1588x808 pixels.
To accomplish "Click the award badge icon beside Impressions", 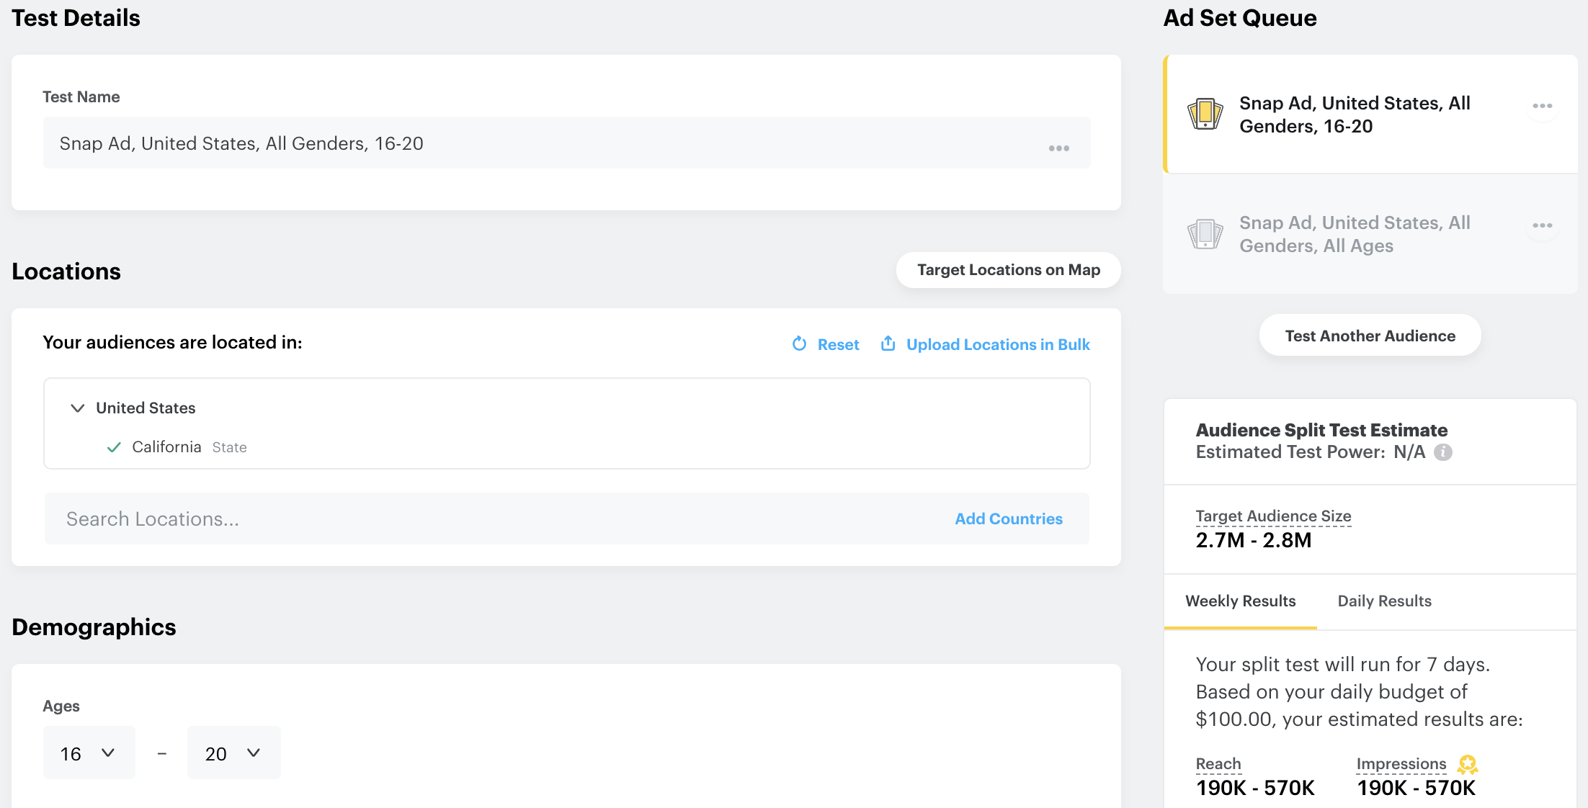I will pos(1468,764).
